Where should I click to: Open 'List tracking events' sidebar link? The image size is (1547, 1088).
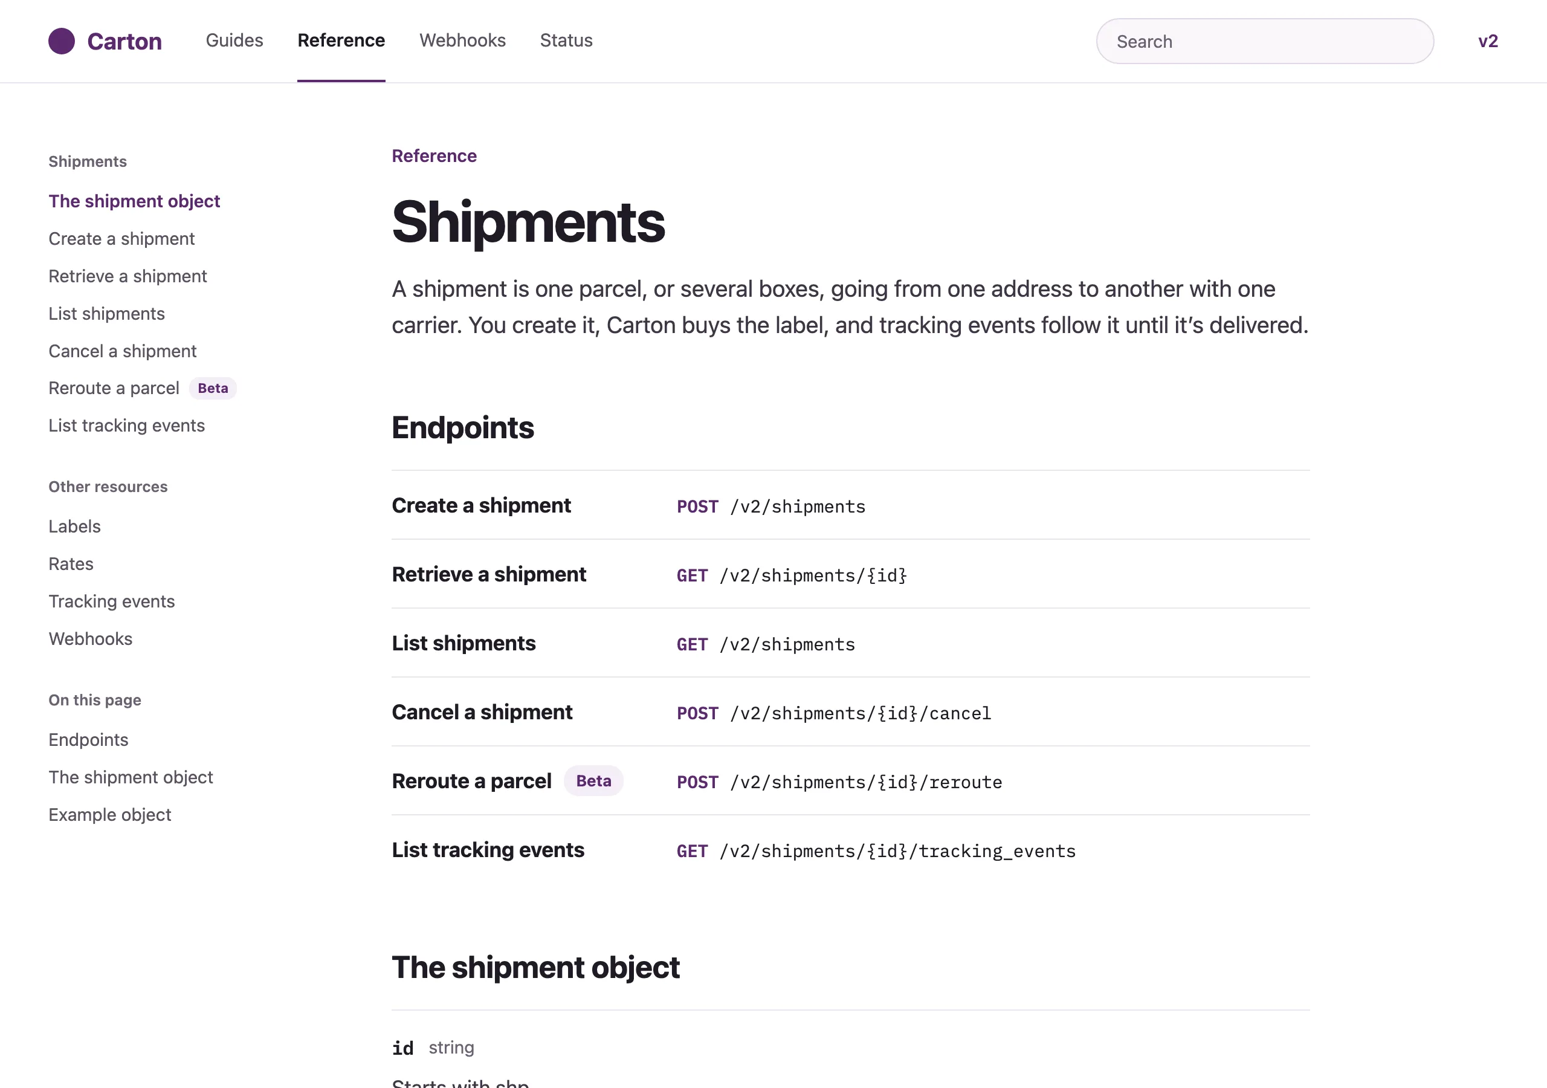(127, 426)
